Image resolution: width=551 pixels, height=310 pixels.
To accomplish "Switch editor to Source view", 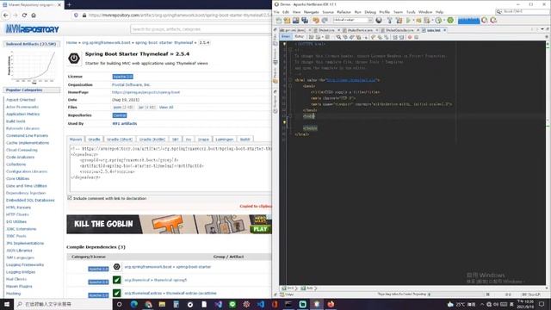I will pyautogui.click(x=286, y=37).
